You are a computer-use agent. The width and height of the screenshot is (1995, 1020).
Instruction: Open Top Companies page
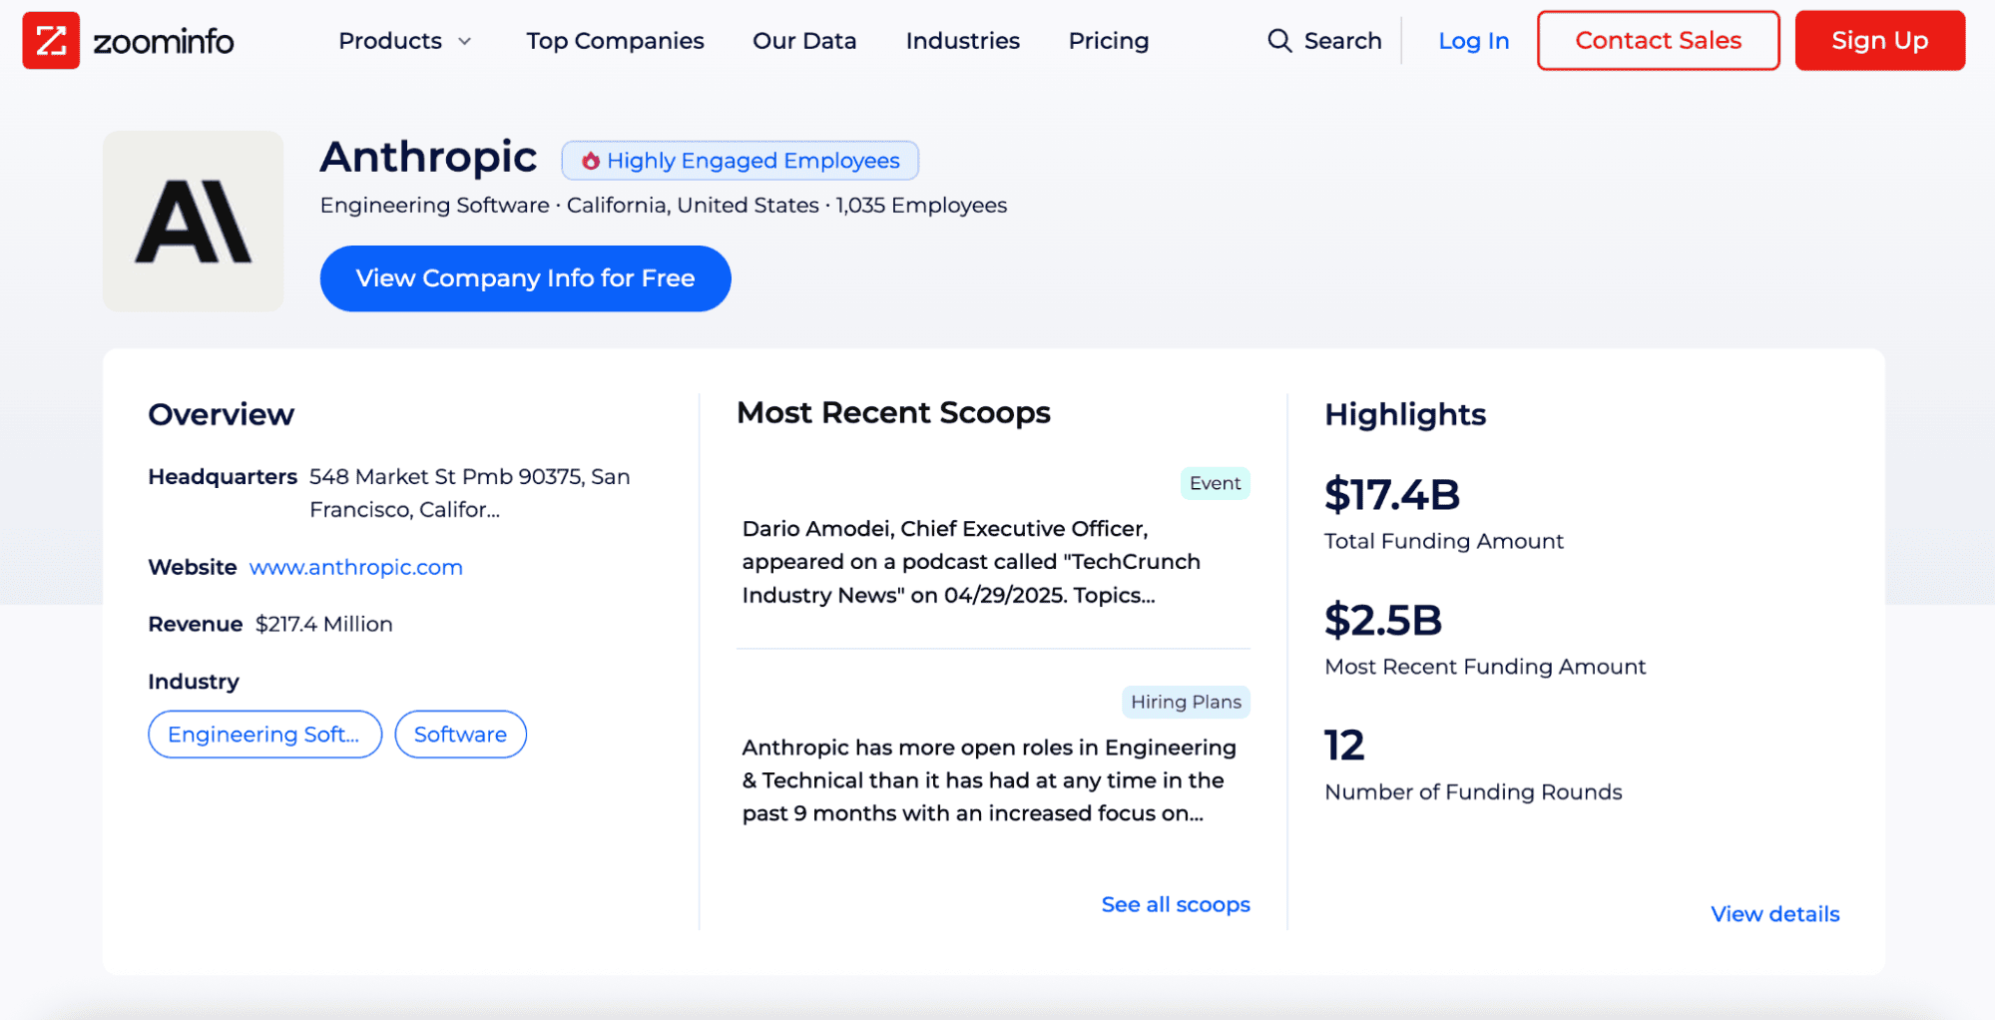coord(615,41)
